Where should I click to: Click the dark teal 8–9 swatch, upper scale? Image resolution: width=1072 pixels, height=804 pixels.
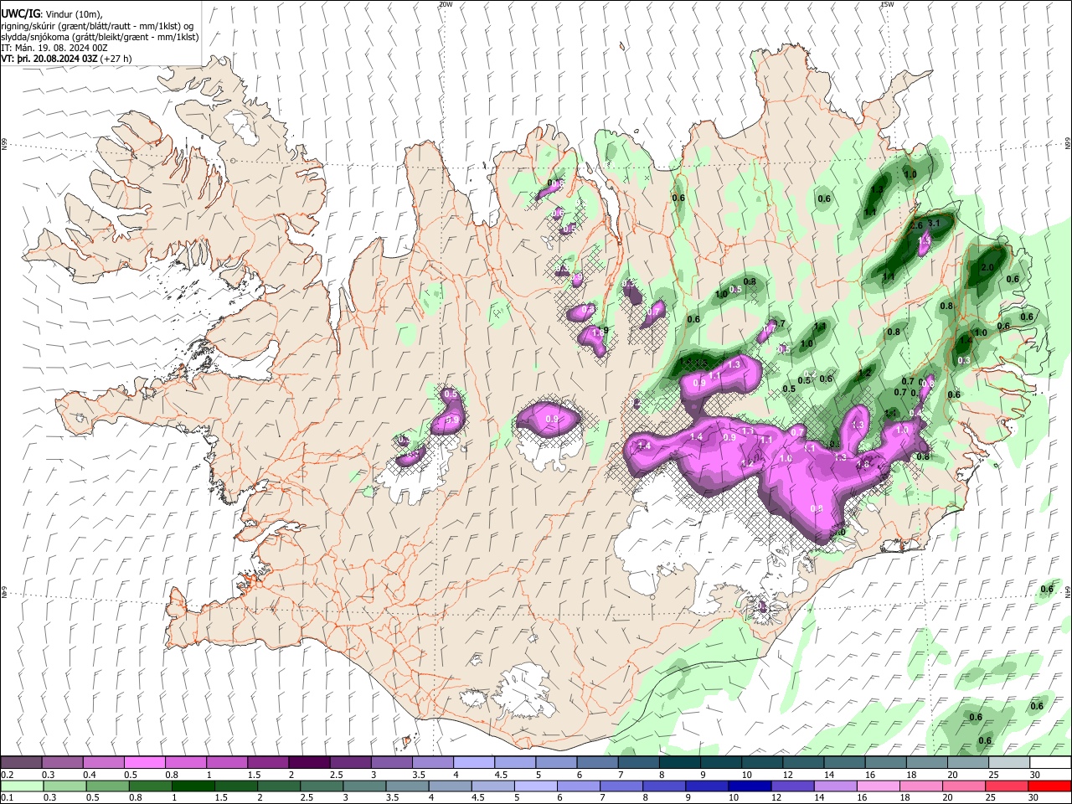(680, 763)
